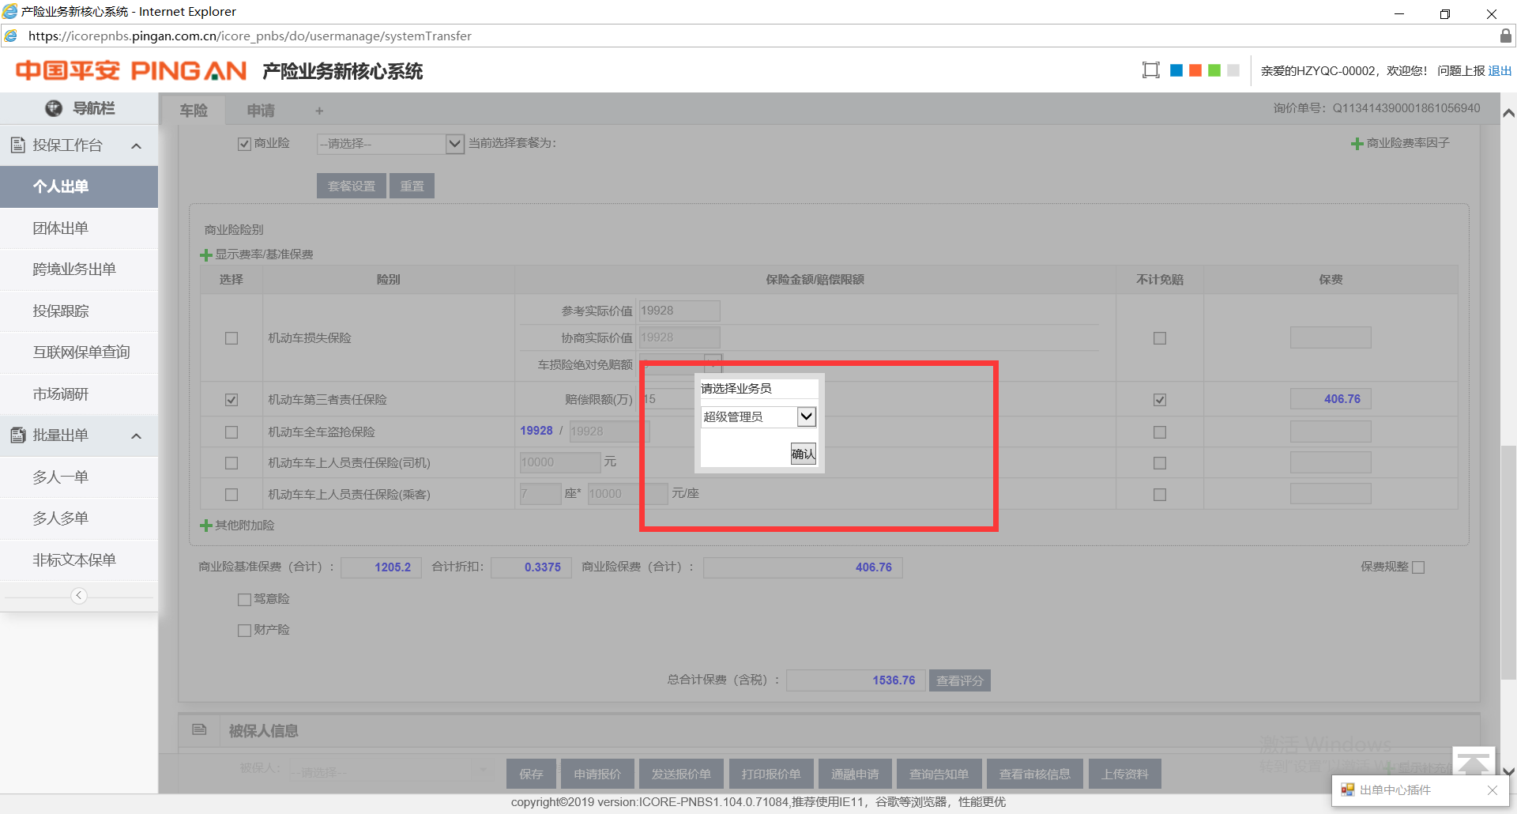Choose the orange theme color swatch
This screenshot has width=1517, height=814.
pyautogui.click(x=1195, y=70)
